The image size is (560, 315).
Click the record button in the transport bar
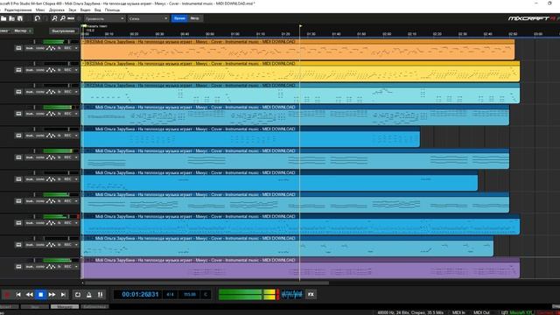pos(6,295)
